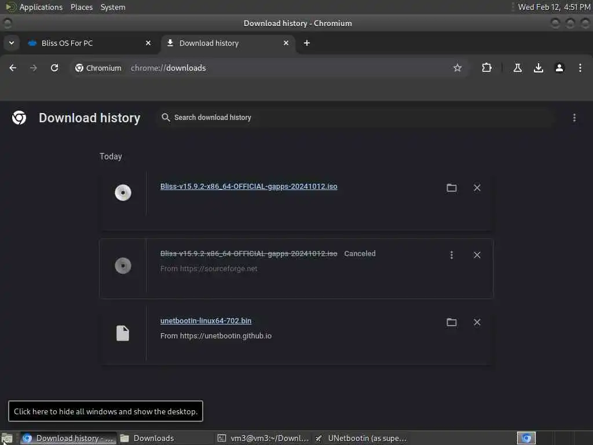Go back using the browser back arrow
This screenshot has height=445, width=593.
point(13,68)
